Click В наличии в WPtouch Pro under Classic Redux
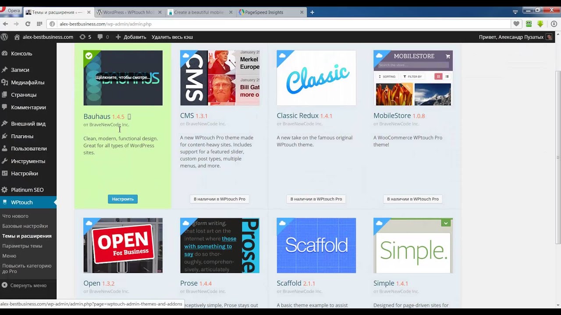This screenshot has height=315, width=561. click(316, 199)
